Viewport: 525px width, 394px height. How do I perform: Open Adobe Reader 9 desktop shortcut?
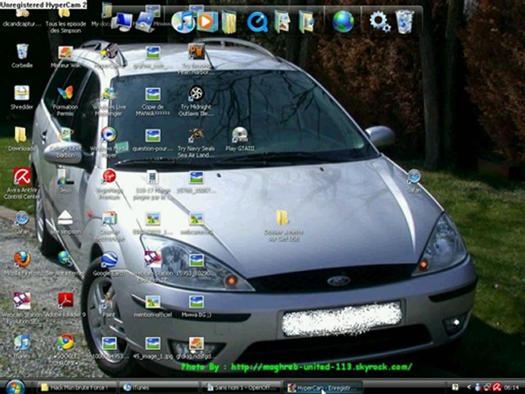click(x=65, y=304)
